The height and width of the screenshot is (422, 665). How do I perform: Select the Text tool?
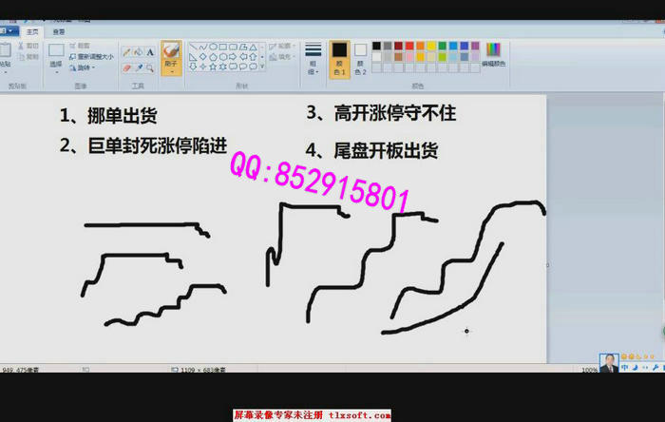click(150, 52)
